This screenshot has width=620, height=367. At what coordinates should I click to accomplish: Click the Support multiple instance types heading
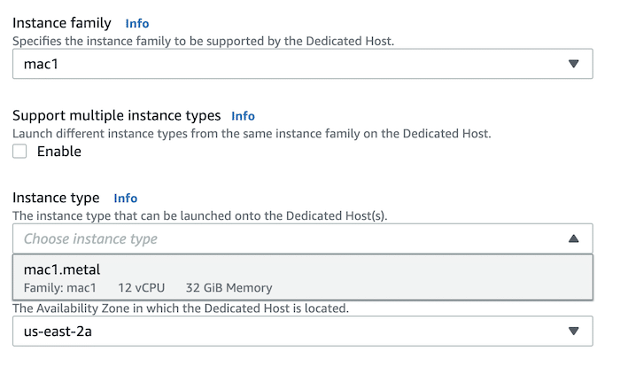coord(116,115)
